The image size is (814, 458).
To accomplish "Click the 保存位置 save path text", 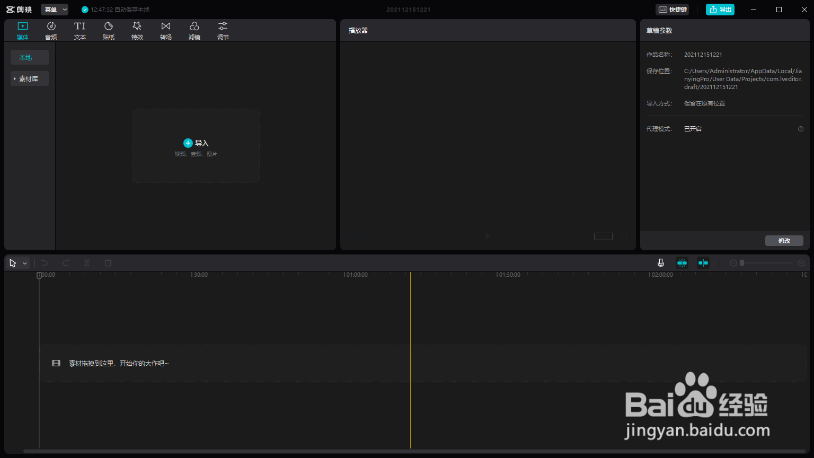I will [x=743, y=79].
